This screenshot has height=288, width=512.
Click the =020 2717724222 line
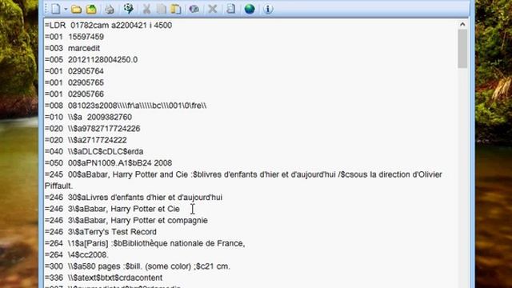[x=86, y=140]
